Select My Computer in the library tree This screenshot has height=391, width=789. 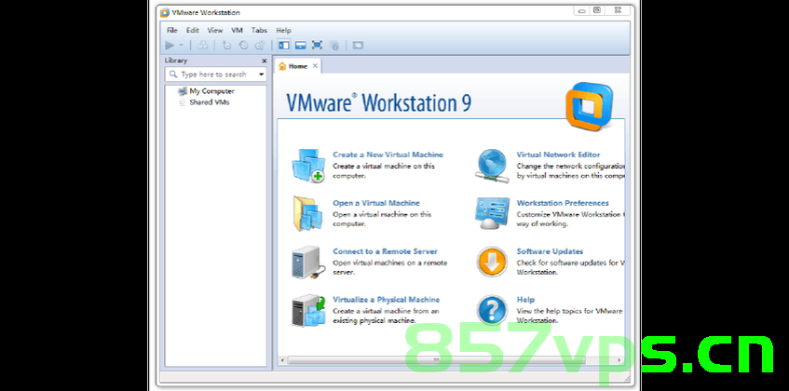(211, 91)
